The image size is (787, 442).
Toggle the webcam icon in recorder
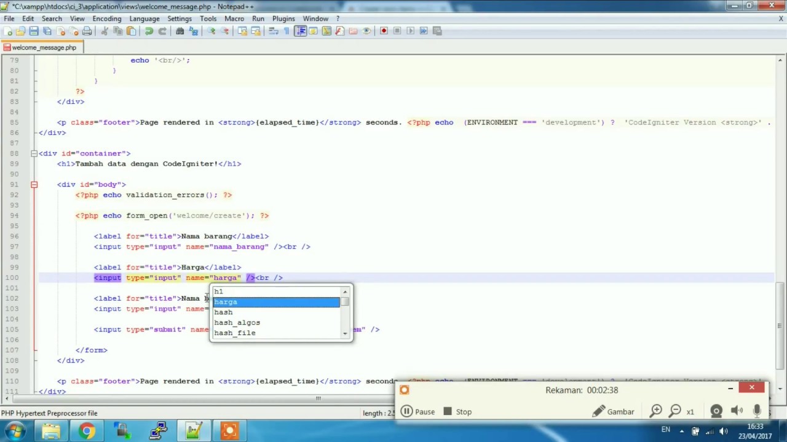(x=716, y=411)
